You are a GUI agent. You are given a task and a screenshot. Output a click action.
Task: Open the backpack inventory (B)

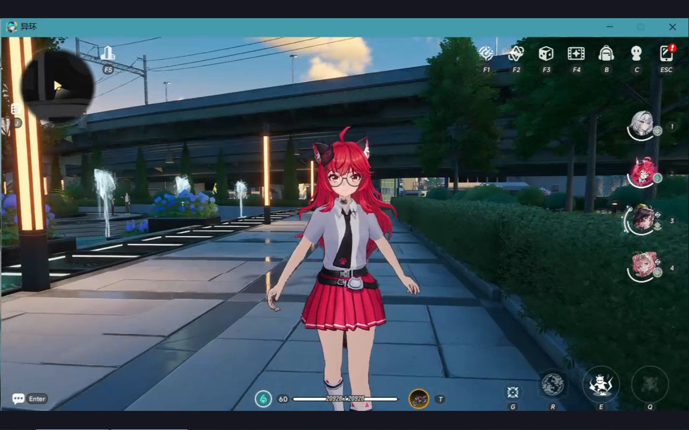pyautogui.click(x=606, y=54)
